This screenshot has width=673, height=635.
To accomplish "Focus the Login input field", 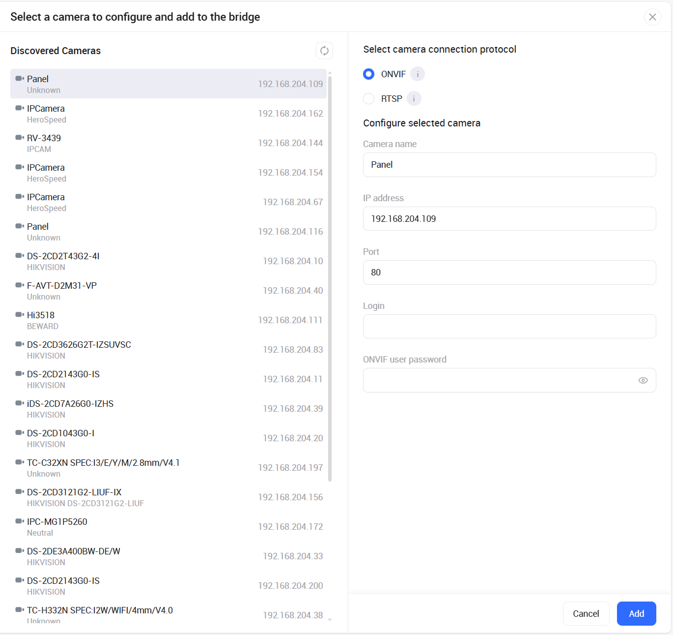I will (x=509, y=327).
